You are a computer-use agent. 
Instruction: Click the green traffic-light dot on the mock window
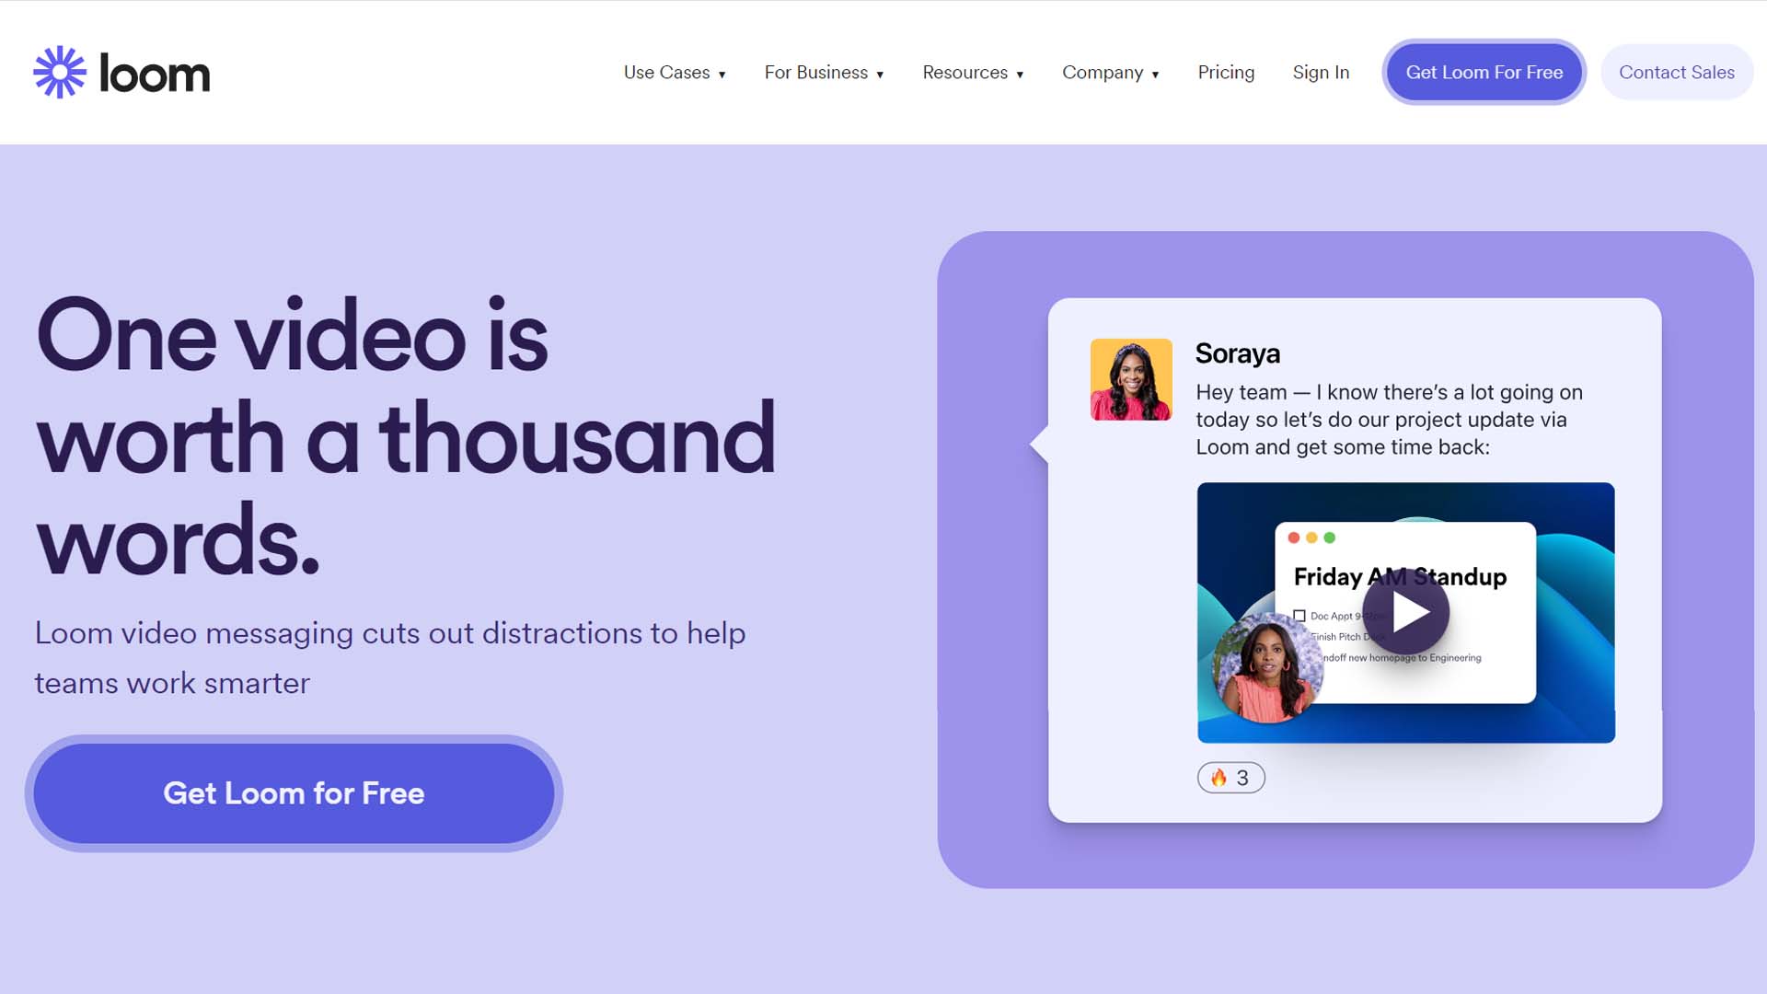coord(1329,537)
